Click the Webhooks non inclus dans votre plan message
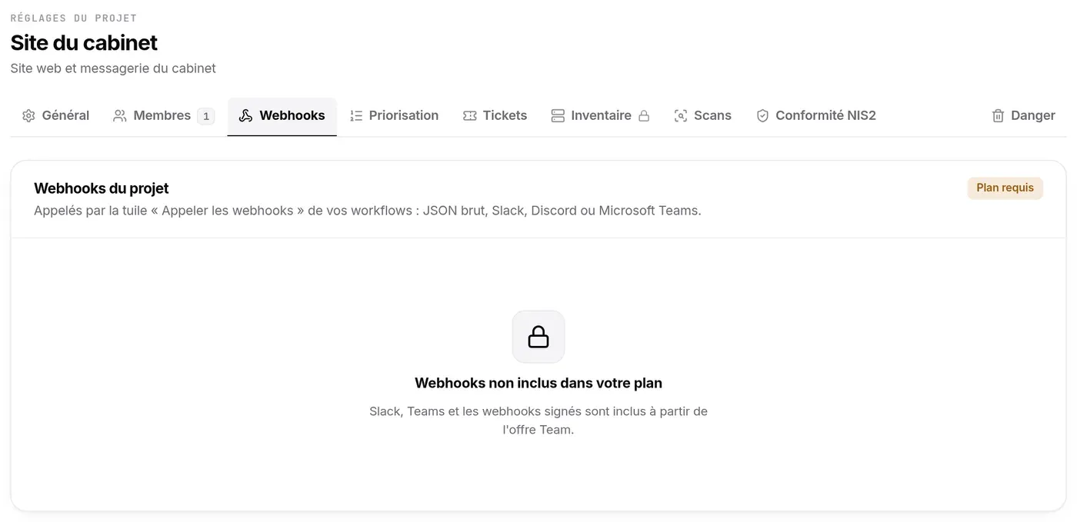This screenshot has width=1077, height=522. [538, 383]
